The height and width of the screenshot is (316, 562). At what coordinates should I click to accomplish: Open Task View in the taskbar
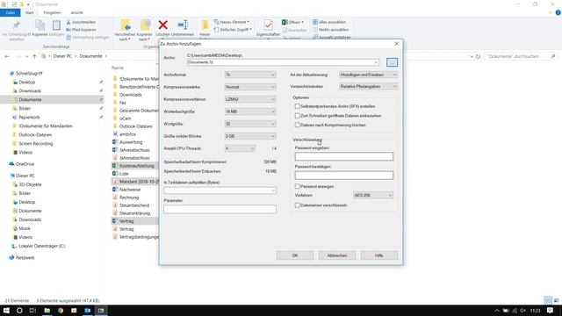[32, 311]
